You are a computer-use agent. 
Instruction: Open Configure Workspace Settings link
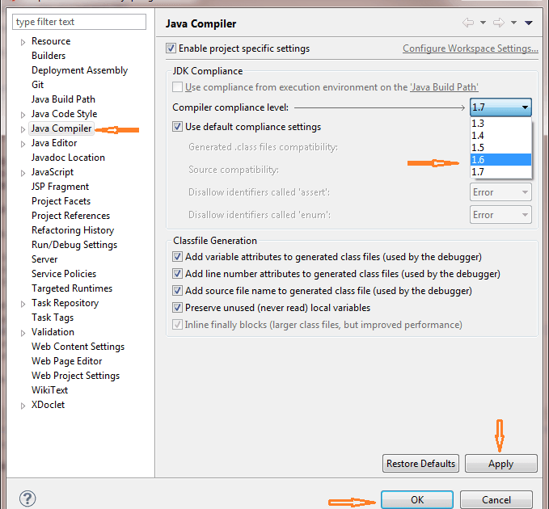(470, 48)
